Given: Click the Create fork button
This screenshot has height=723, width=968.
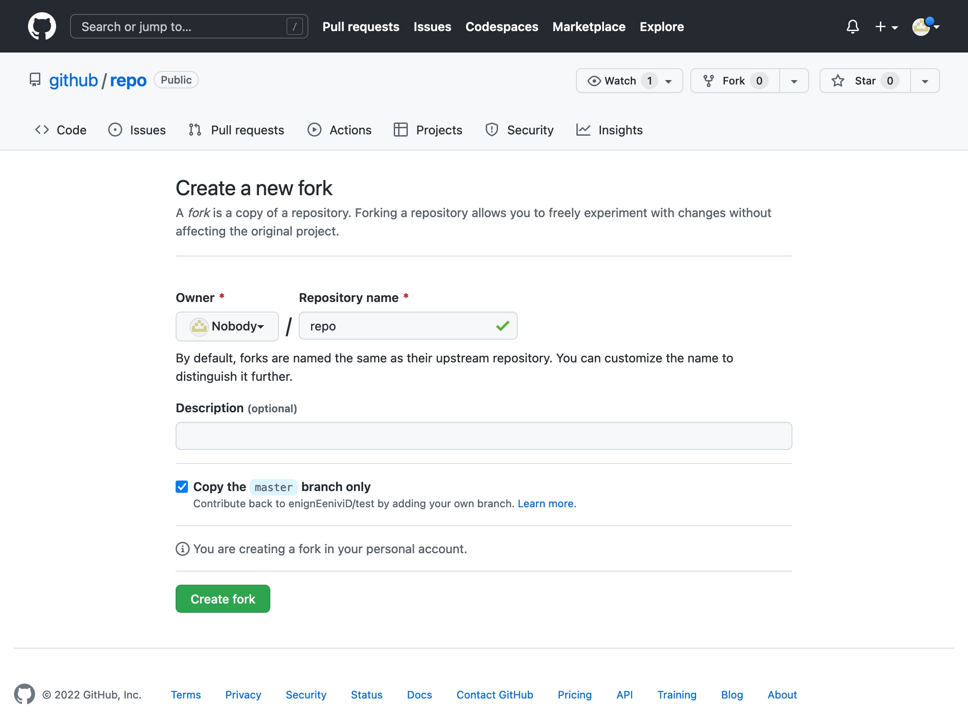Looking at the screenshot, I should [x=223, y=599].
